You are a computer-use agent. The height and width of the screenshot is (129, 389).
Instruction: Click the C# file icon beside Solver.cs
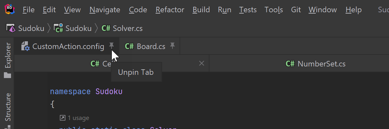[x=106, y=28]
